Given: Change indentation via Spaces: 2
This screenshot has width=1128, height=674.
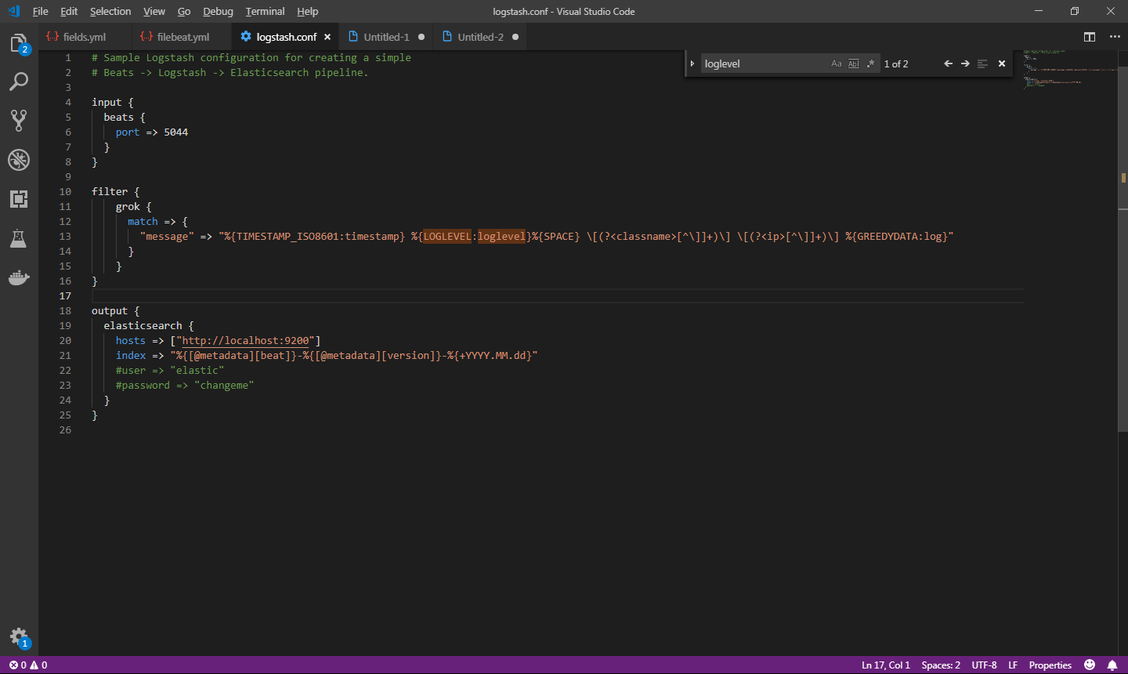Looking at the screenshot, I should coord(941,665).
